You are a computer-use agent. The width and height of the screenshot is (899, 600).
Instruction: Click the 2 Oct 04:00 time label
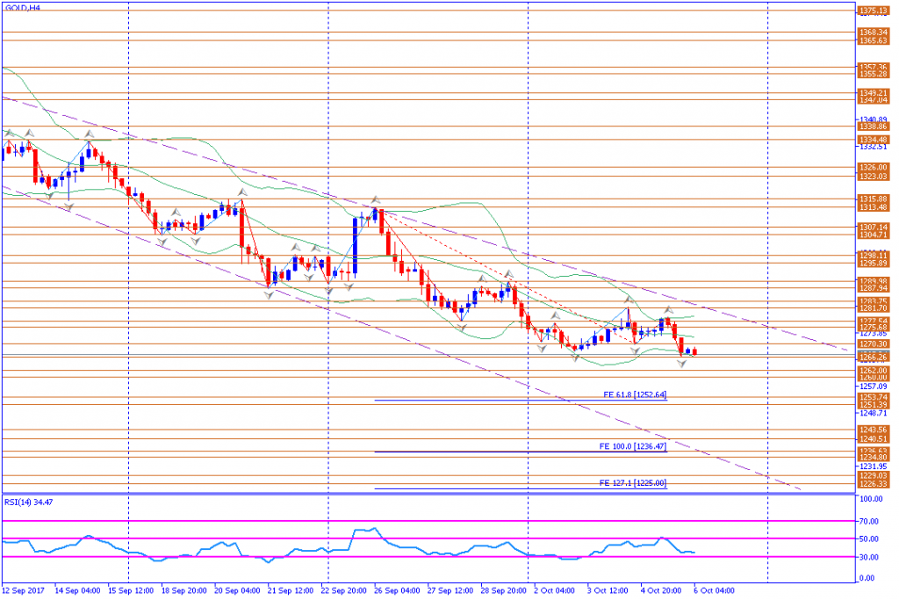tap(555, 591)
